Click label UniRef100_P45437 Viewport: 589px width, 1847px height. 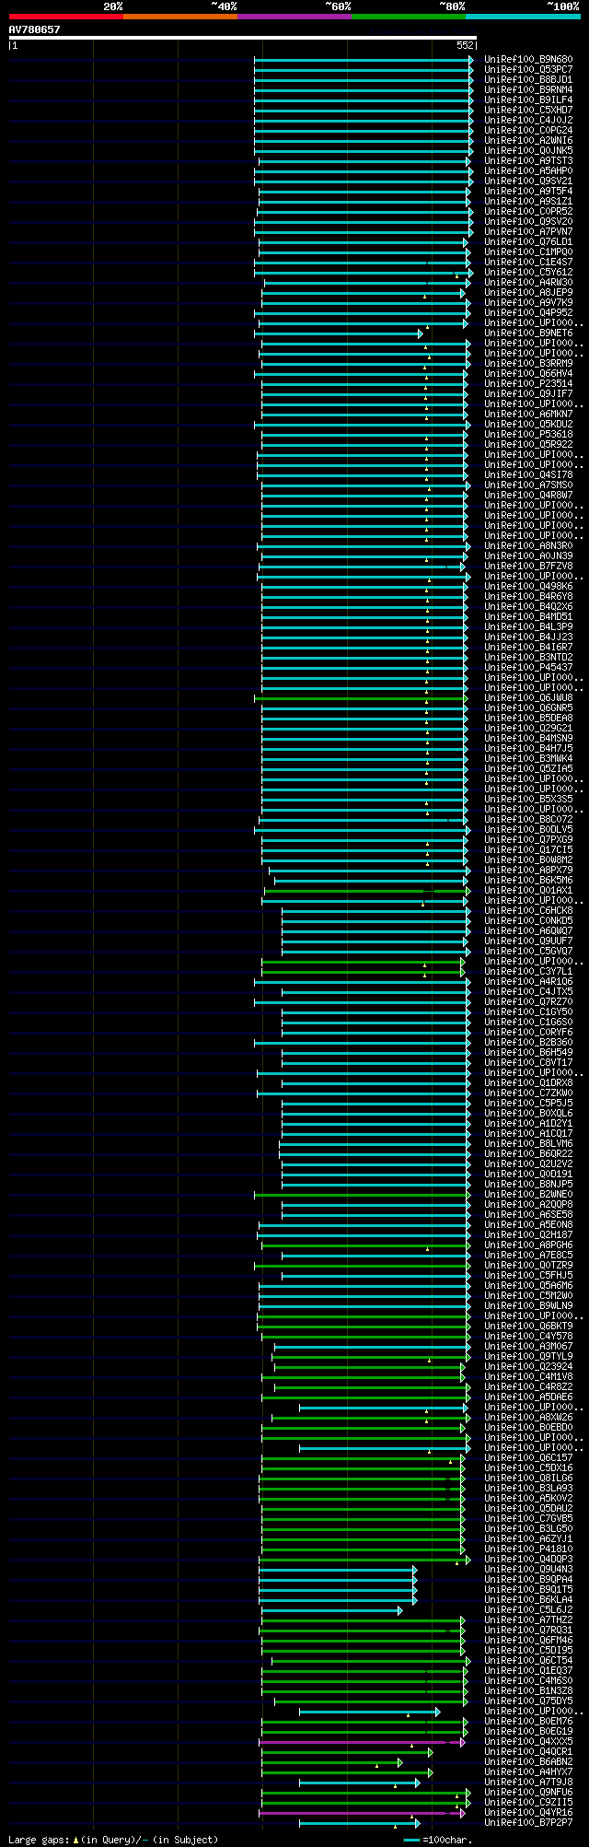(528, 667)
